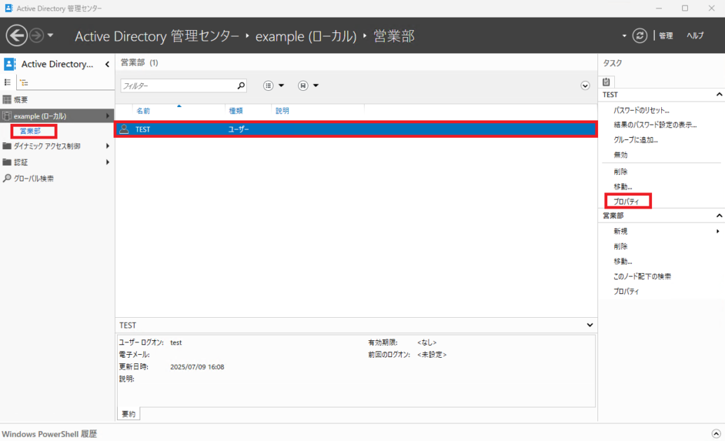Click 移動... under 営業部 tasks
The image size is (725, 441).
pos(623,261)
